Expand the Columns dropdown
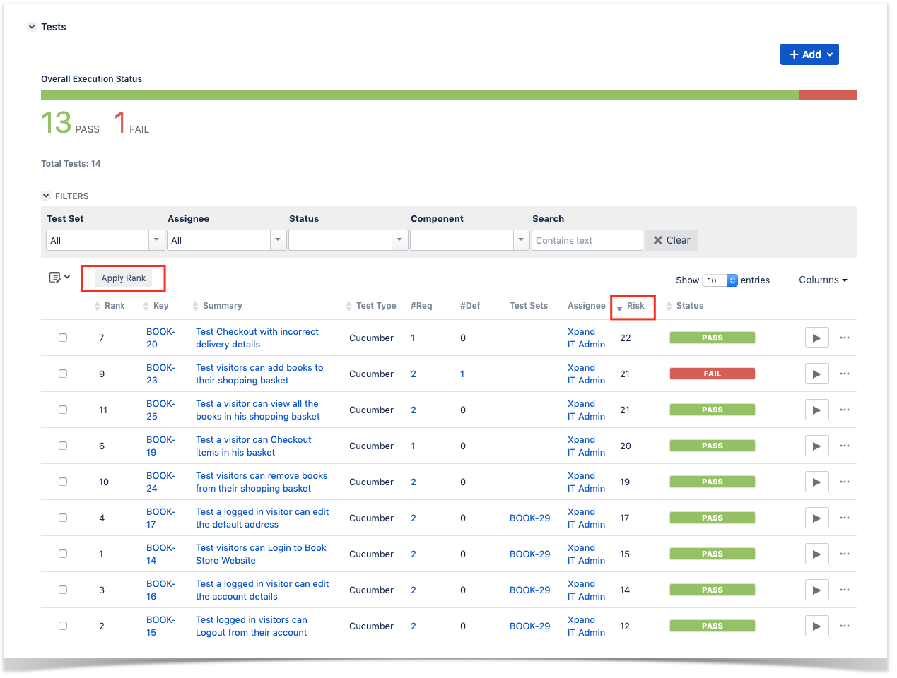 [823, 280]
